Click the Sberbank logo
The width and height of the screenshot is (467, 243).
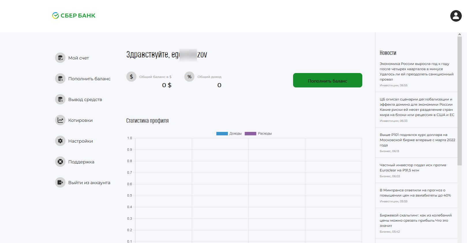(x=74, y=16)
